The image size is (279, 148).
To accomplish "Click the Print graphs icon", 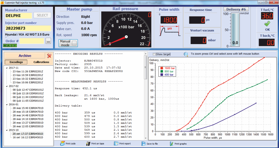I will point(172,143).
